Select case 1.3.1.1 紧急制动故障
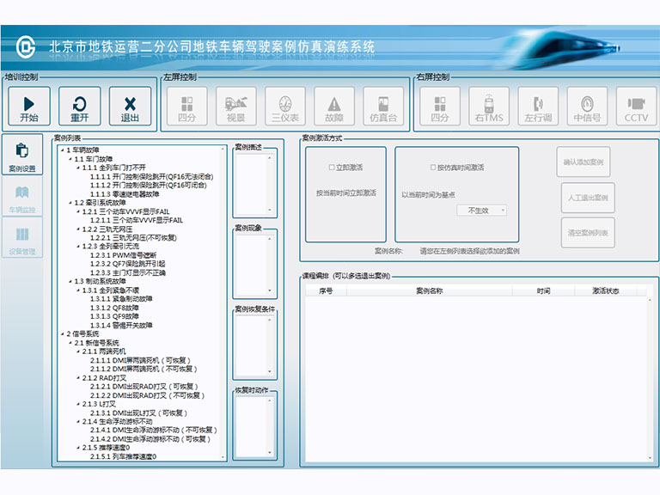The height and width of the screenshot is (495, 660). (121, 299)
